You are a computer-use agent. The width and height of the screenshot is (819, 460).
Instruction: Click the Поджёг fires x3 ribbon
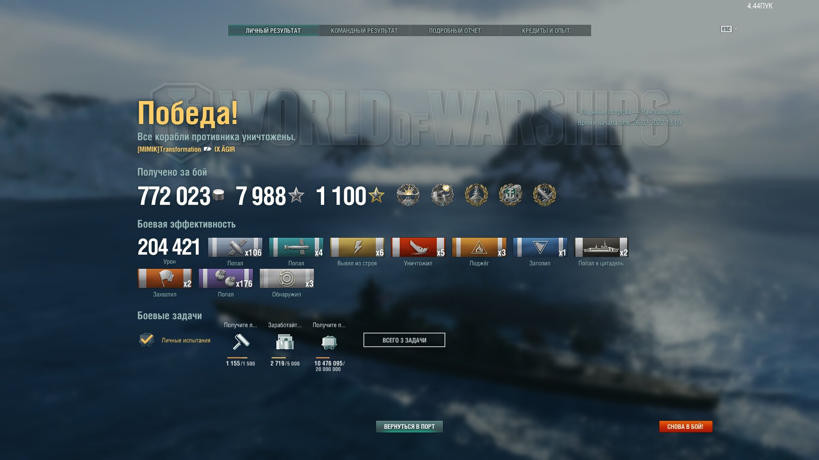click(479, 247)
